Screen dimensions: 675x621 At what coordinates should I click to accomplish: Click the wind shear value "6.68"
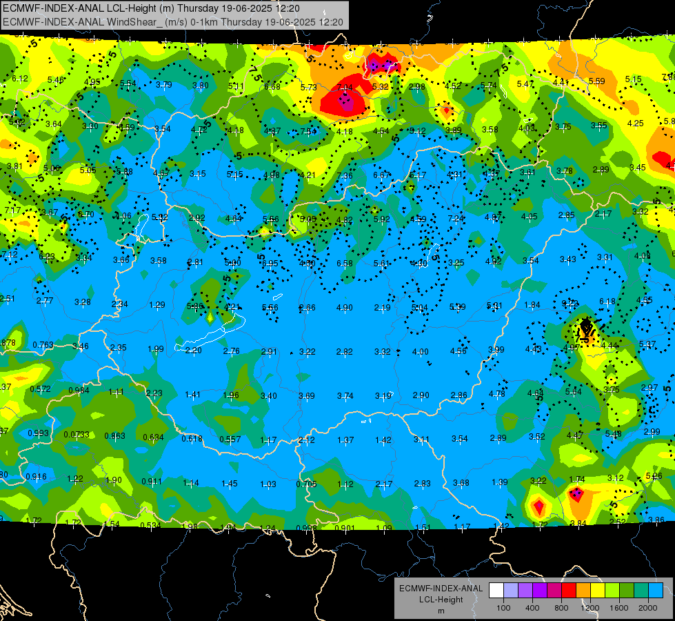tap(272, 87)
